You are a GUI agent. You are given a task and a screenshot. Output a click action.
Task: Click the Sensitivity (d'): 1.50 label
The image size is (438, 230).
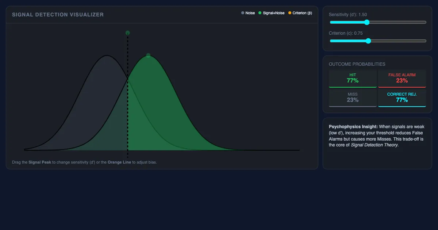348,15
